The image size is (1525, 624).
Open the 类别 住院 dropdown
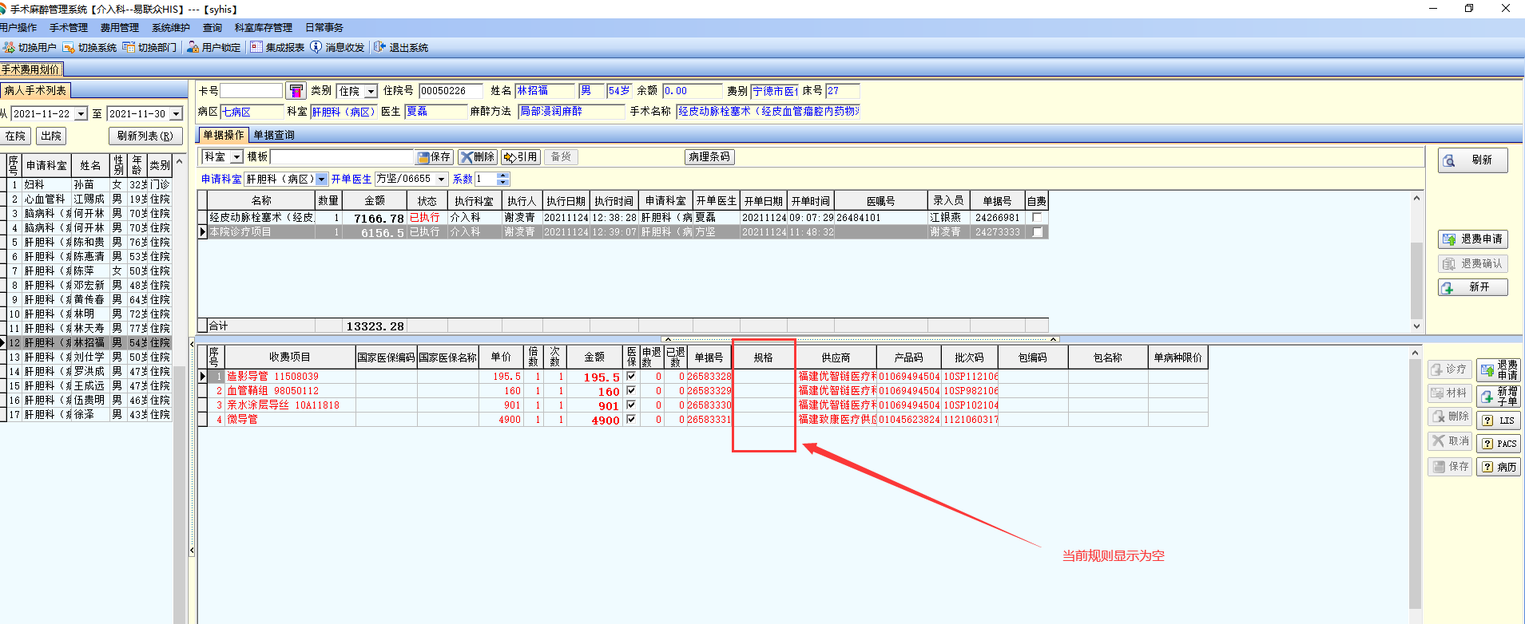click(371, 92)
